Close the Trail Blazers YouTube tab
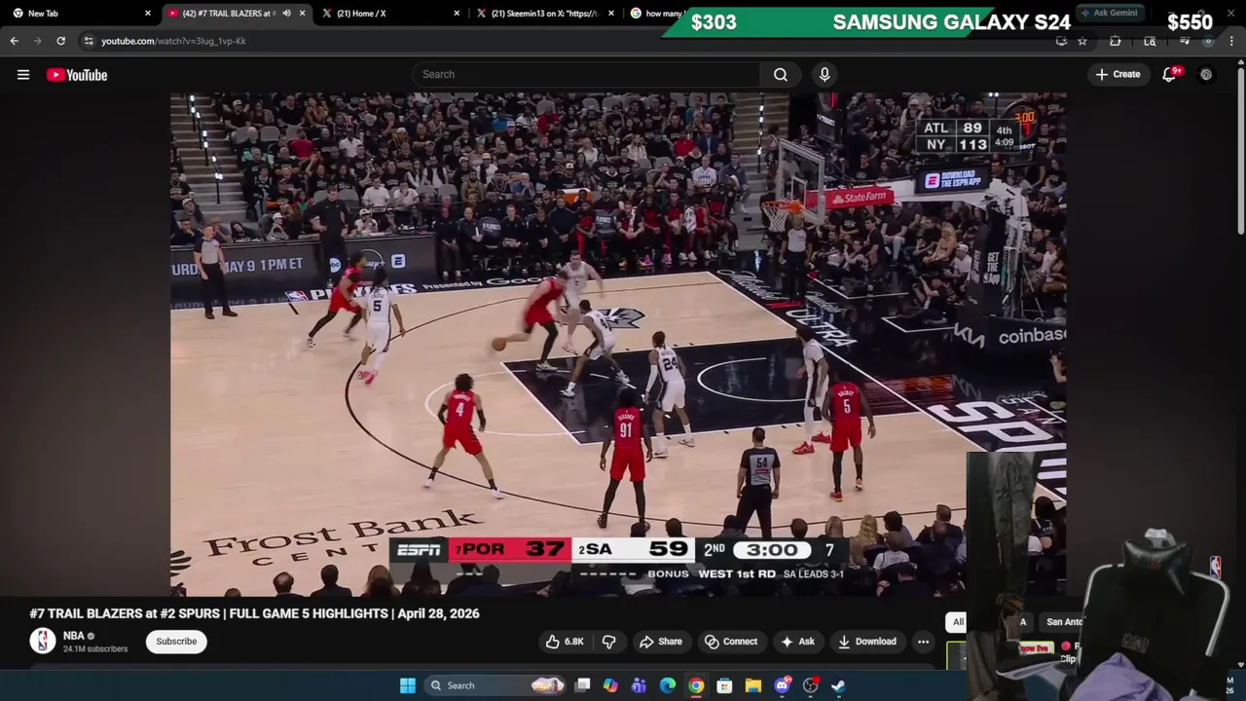 point(302,14)
